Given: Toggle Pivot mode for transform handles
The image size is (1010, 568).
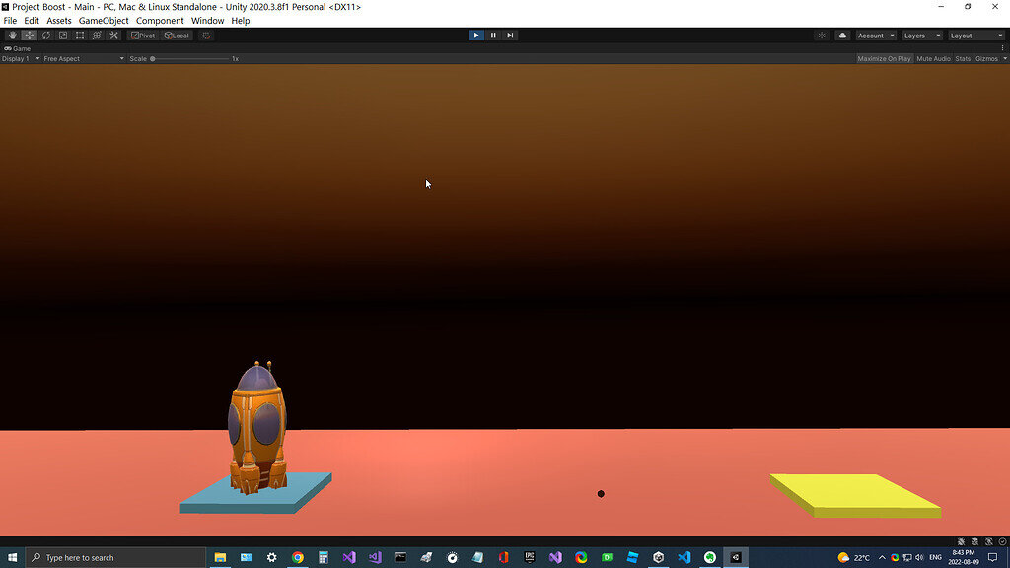Looking at the screenshot, I should pos(142,35).
